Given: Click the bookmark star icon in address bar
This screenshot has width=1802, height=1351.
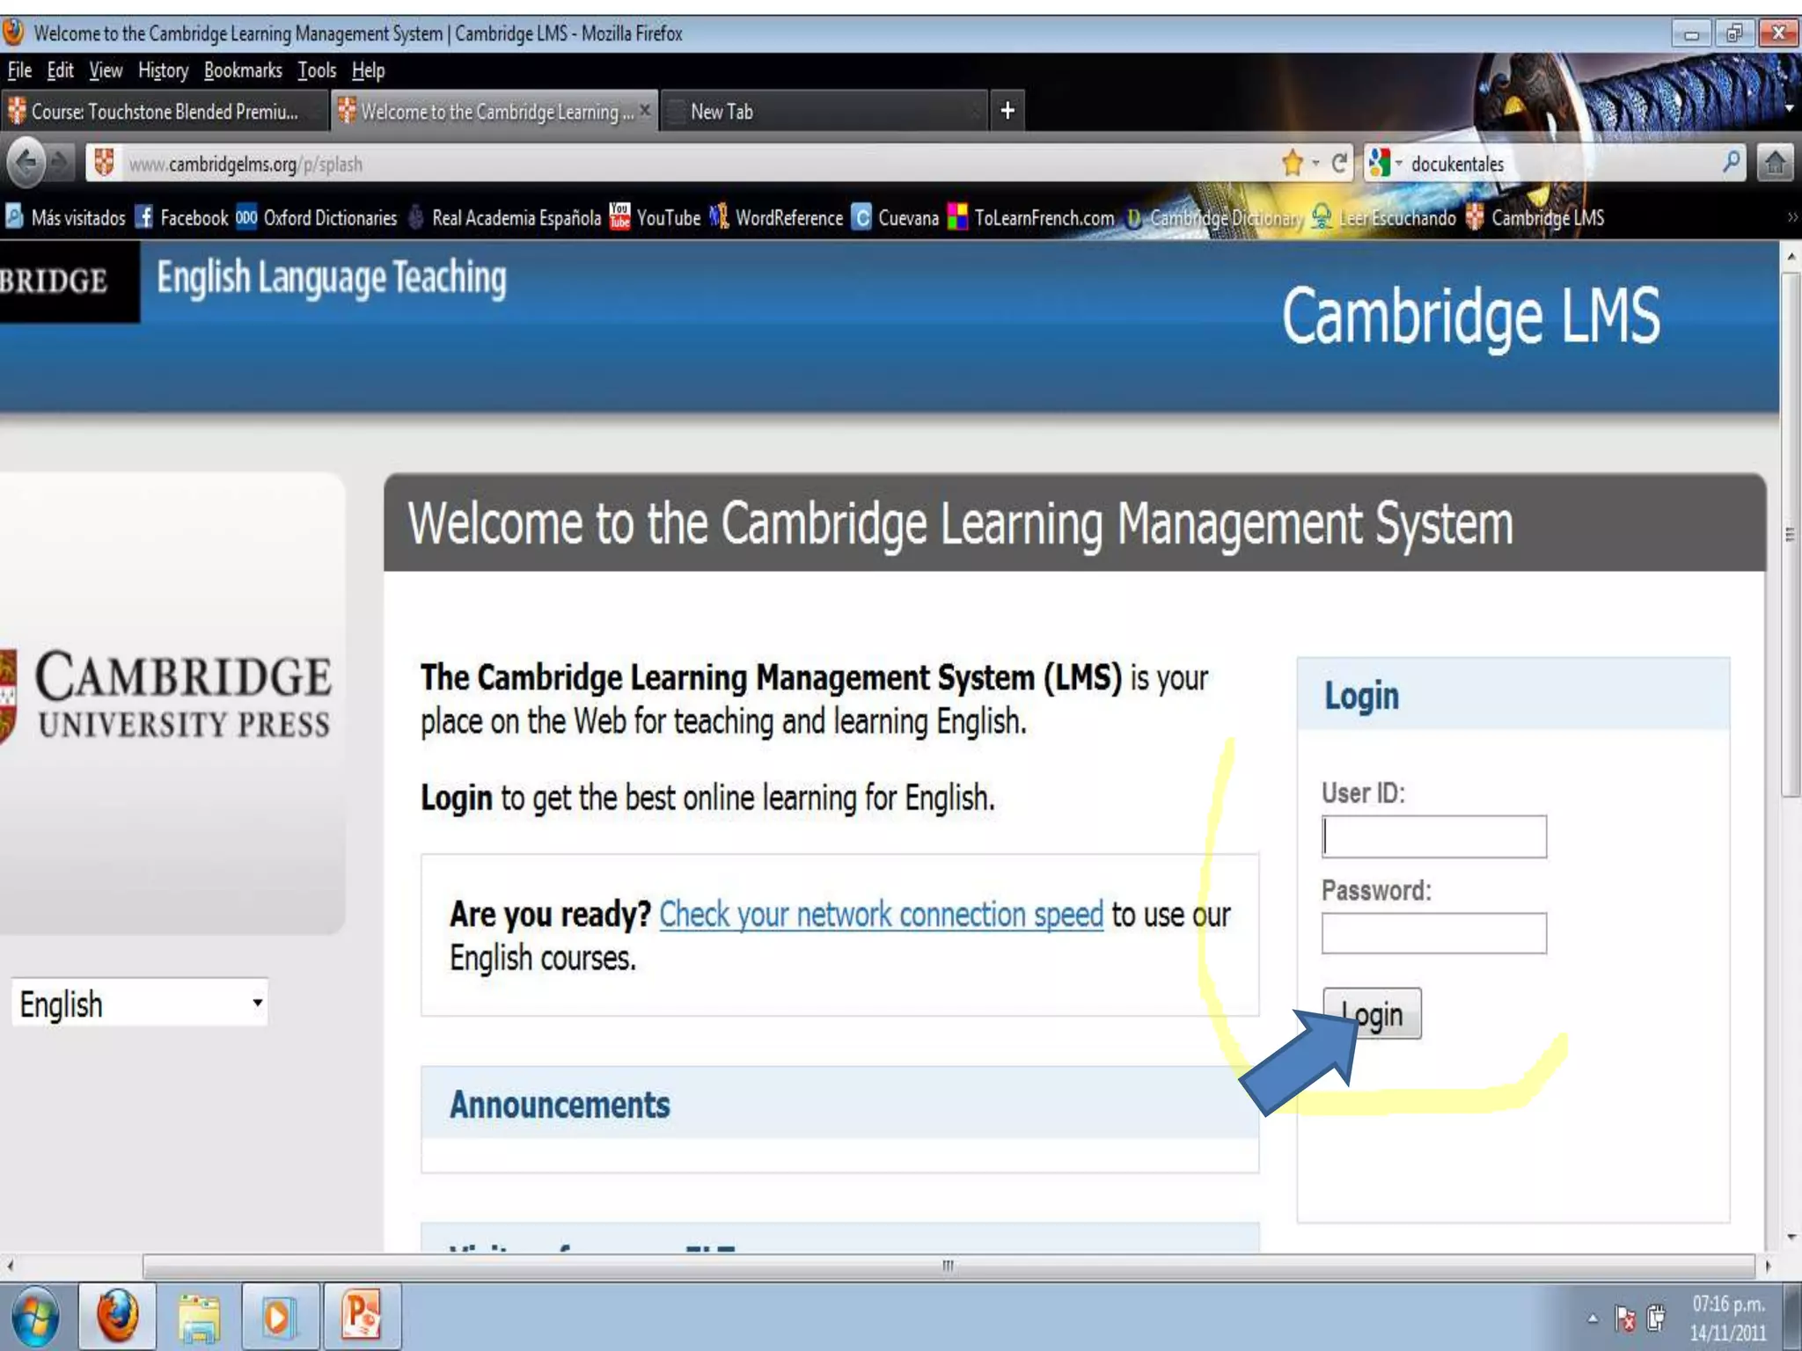Looking at the screenshot, I should tap(1292, 164).
